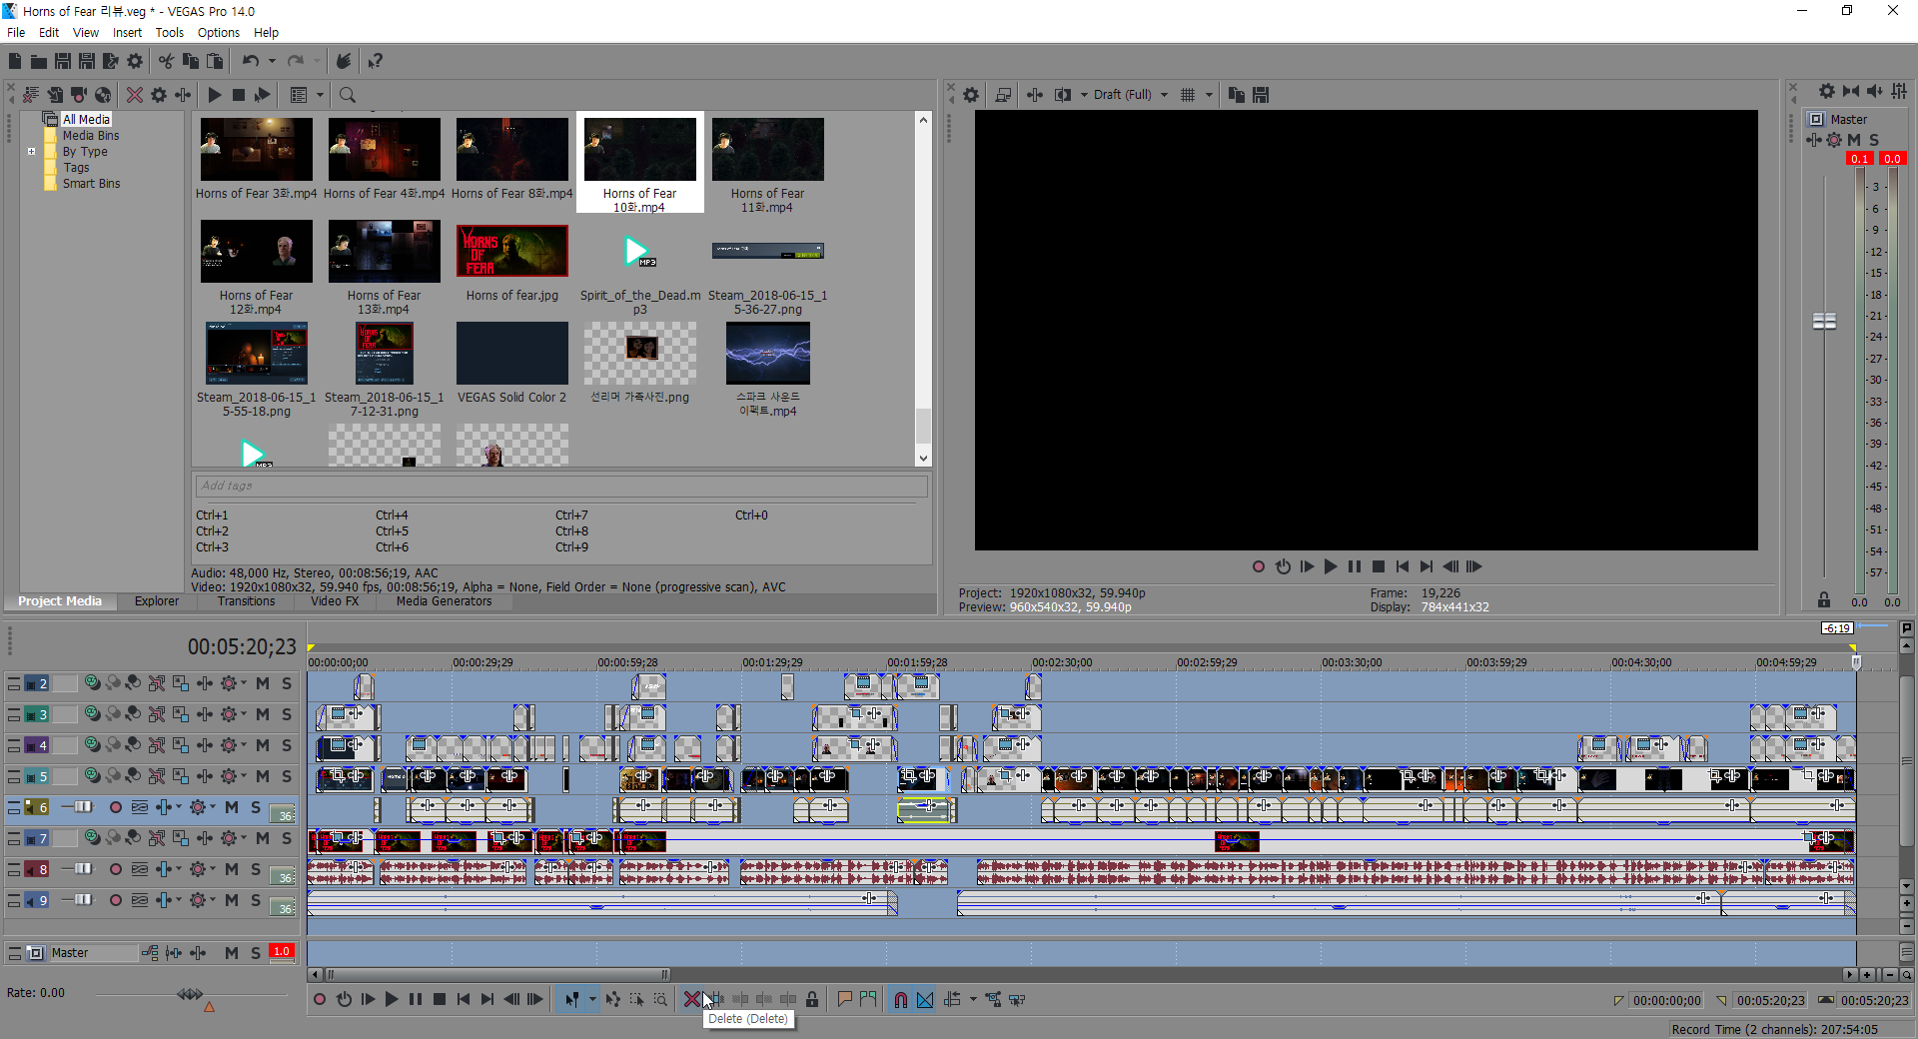This screenshot has height=1039, width=1918.
Task: Toggle Loop Playback in timeline transport
Action: click(344, 999)
